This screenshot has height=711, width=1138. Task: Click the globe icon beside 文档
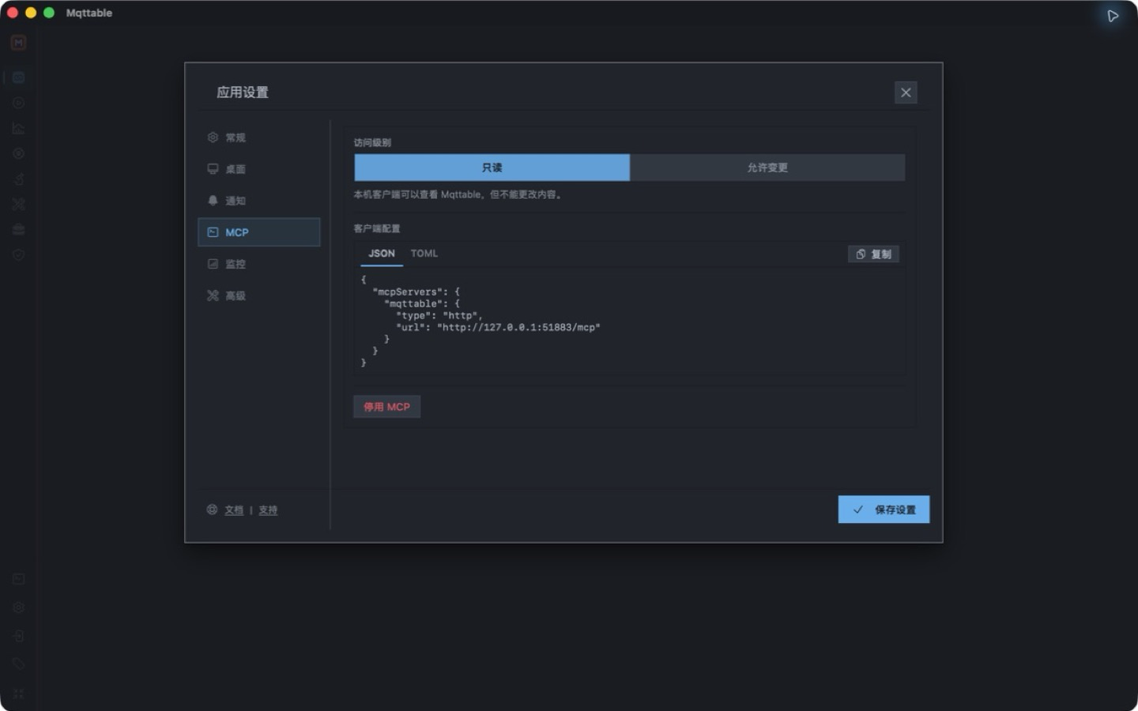[x=212, y=510]
